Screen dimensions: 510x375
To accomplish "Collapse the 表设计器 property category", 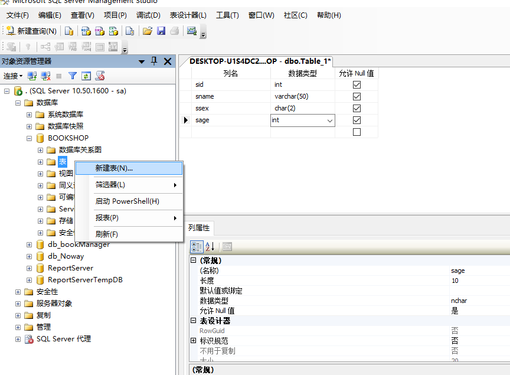I will tap(193, 320).
